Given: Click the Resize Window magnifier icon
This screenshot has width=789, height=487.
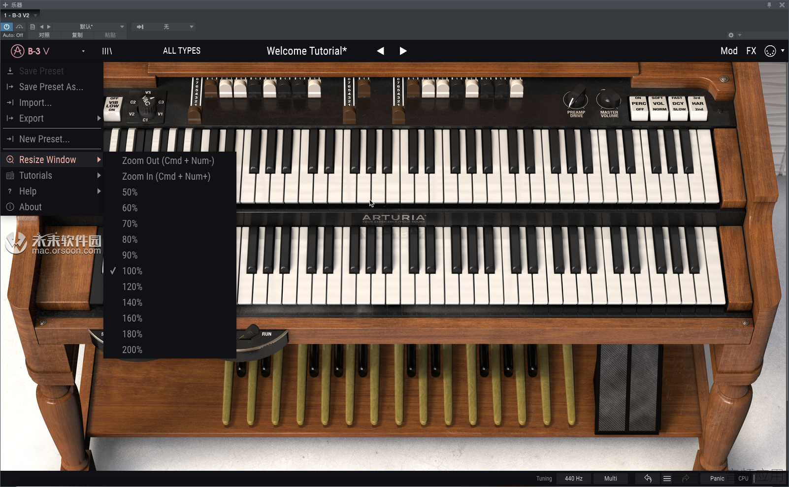Looking at the screenshot, I should coord(10,160).
